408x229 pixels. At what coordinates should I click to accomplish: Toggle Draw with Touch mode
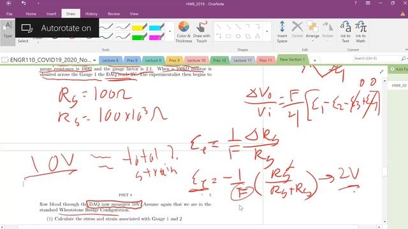coord(201,32)
